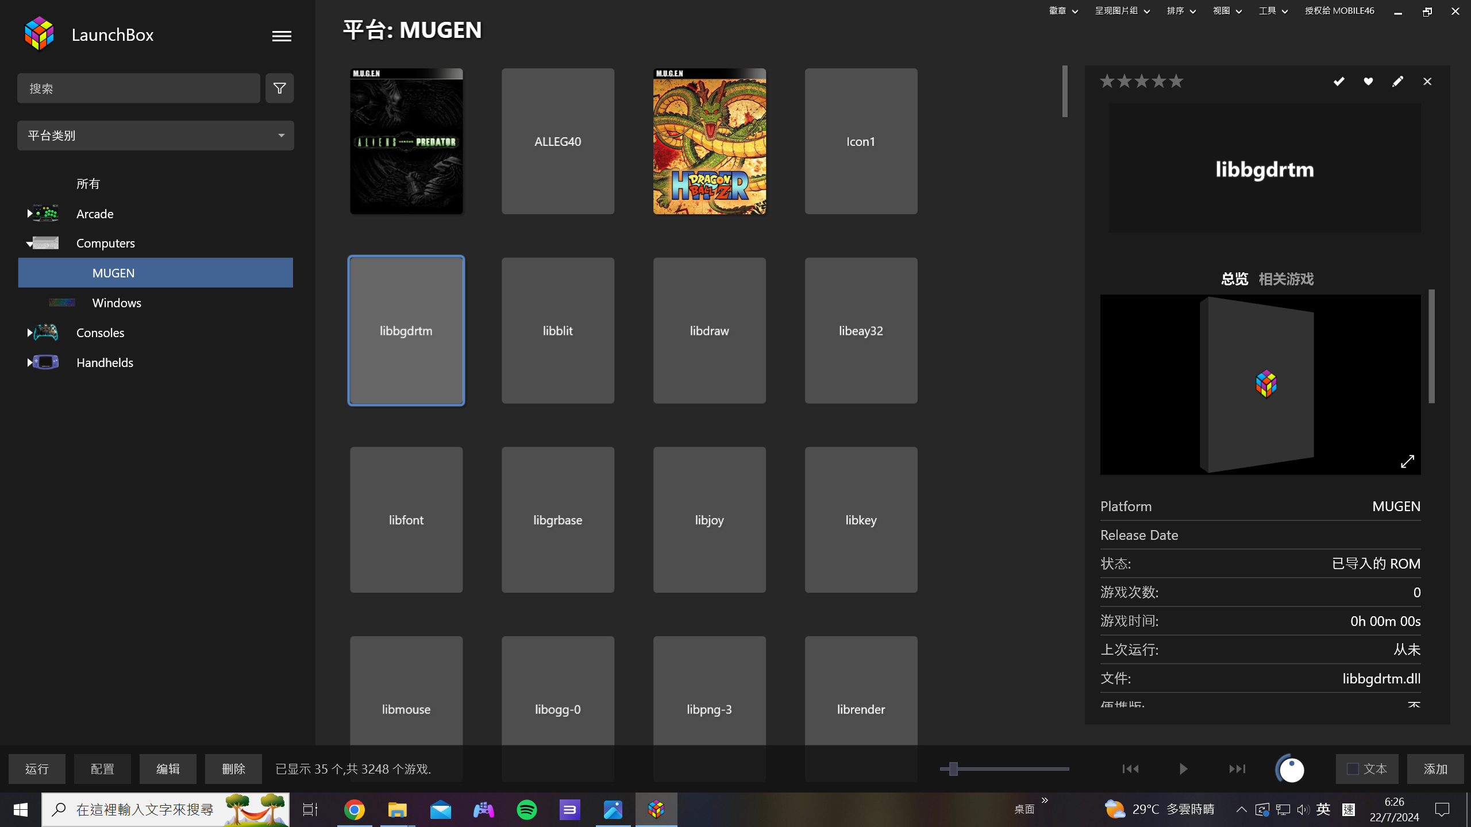Image resolution: width=1471 pixels, height=827 pixels.
Task: Click the Handhelds device icon
Action: (45, 362)
